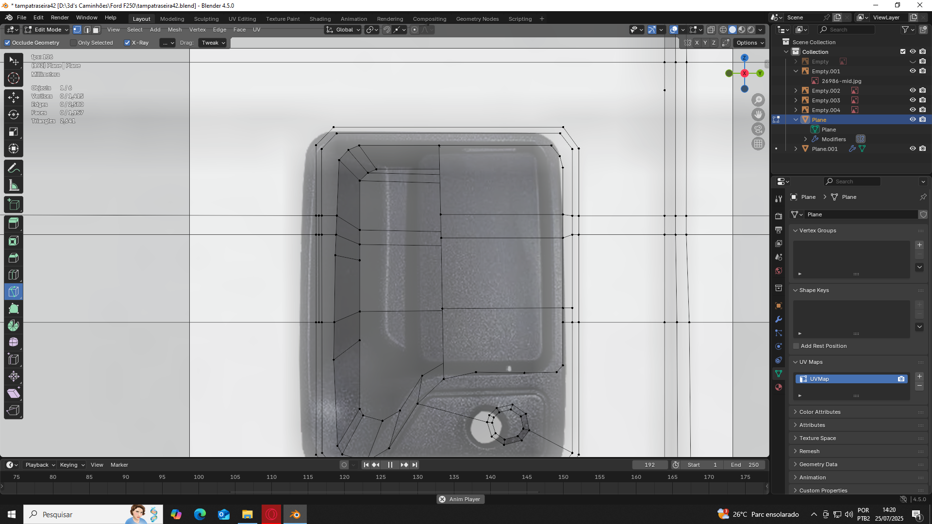Pause the animation playback
932x524 pixels.
pos(390,465)
